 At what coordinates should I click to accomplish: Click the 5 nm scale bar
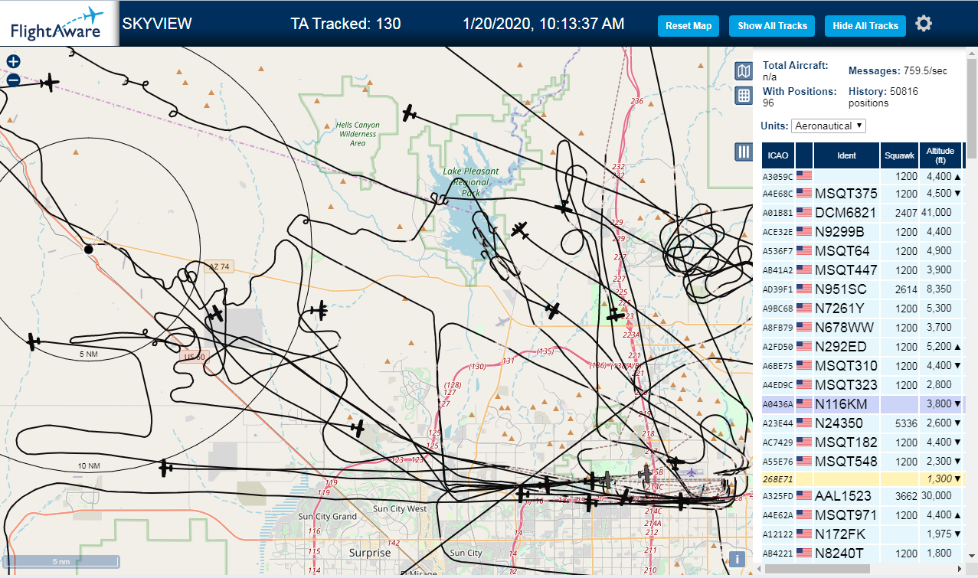60,561
